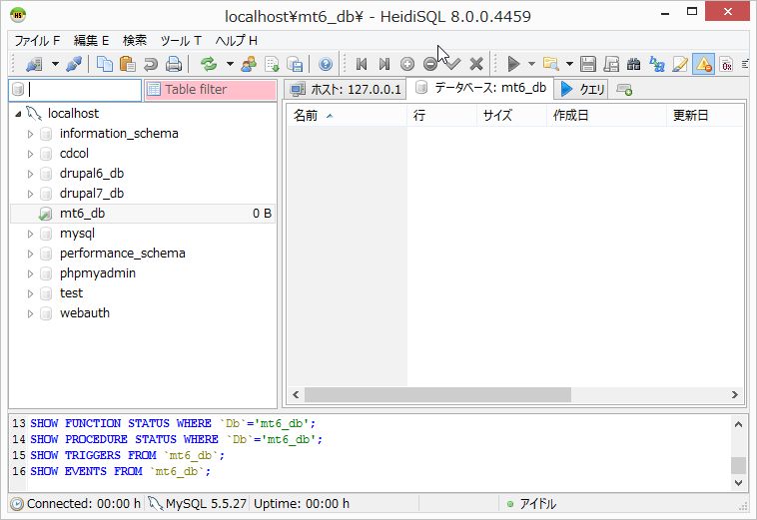
Task: Click the Save SQL as snippet icon
Action: [611, 64]
